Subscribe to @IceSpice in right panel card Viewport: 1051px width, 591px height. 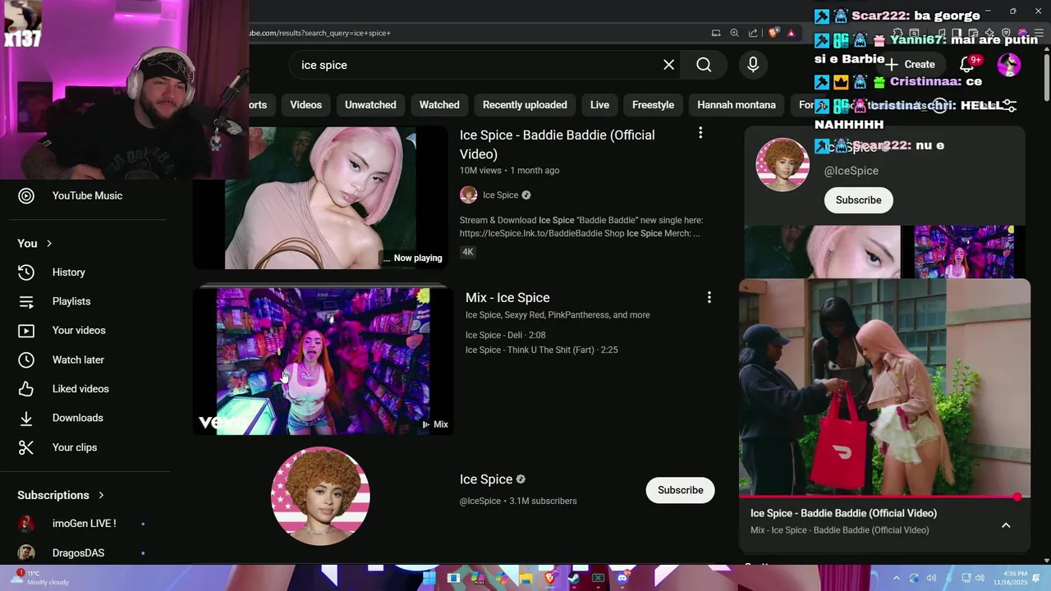[858, 200]
